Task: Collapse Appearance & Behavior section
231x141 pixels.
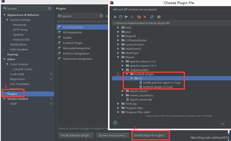Action: (x=4, y=15)
